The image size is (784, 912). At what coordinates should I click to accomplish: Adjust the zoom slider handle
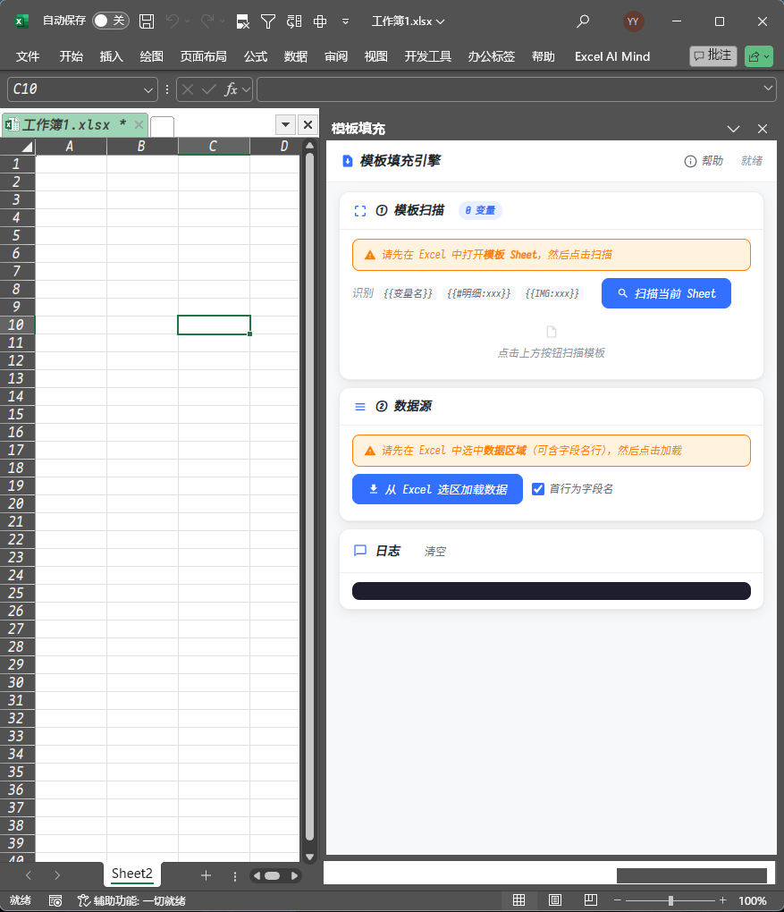[x=670, y=900]
